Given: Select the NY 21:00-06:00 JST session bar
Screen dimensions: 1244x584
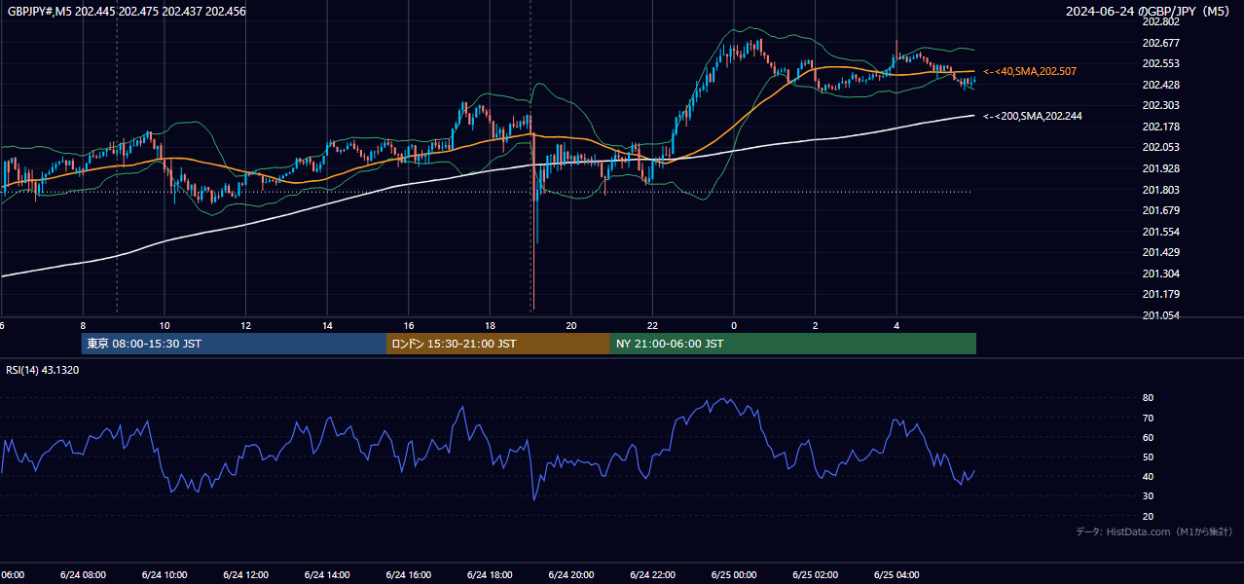Looking at the screenshot, I should pos(793,344).
